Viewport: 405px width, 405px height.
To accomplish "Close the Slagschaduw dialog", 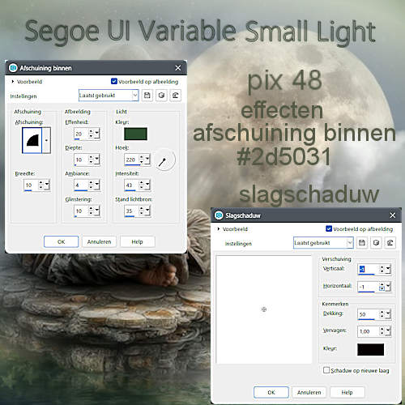I will point(393,215).
